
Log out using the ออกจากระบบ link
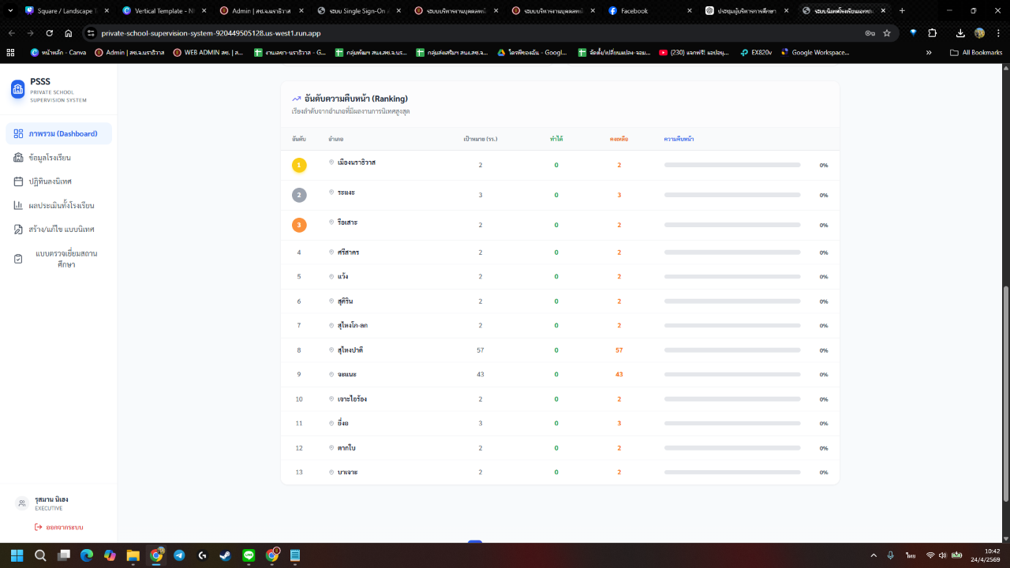click(59, 527)
